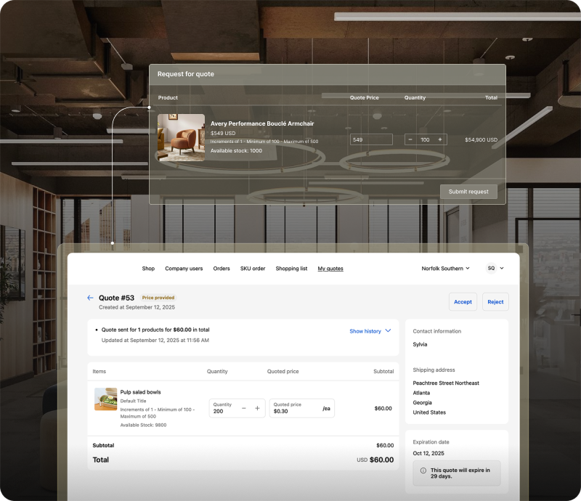Click plus button for armchair quantity
581x501 pixels.
(439, 139)
